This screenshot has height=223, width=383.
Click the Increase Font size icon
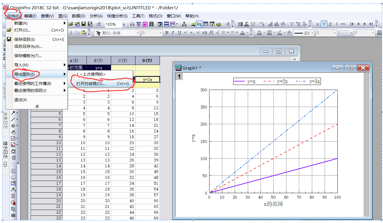click(211, 33)
